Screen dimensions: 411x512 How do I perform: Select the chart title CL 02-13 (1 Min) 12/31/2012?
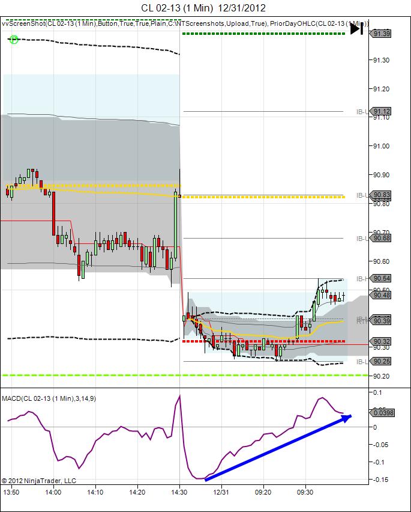pyautogui.click(x=203, y=8)
